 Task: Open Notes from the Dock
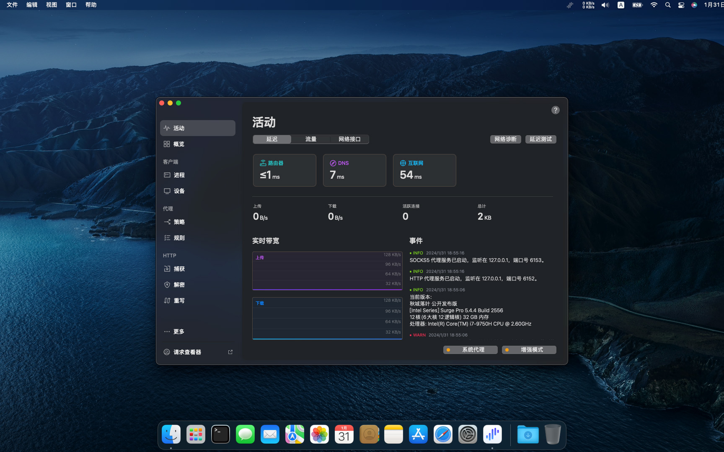(393, 434)
